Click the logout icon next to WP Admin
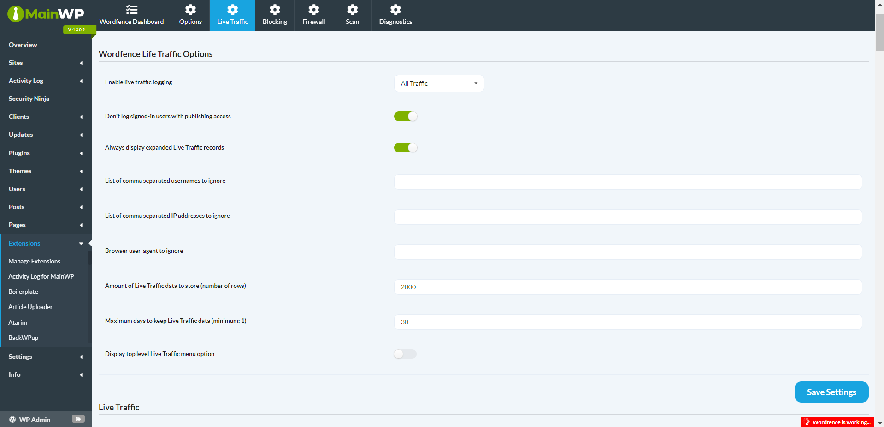884x427 pixels. pyautogui.click(x=78, y=419)
